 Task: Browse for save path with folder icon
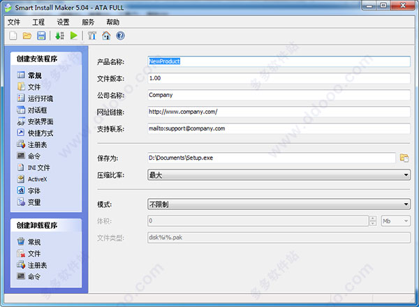404,158
